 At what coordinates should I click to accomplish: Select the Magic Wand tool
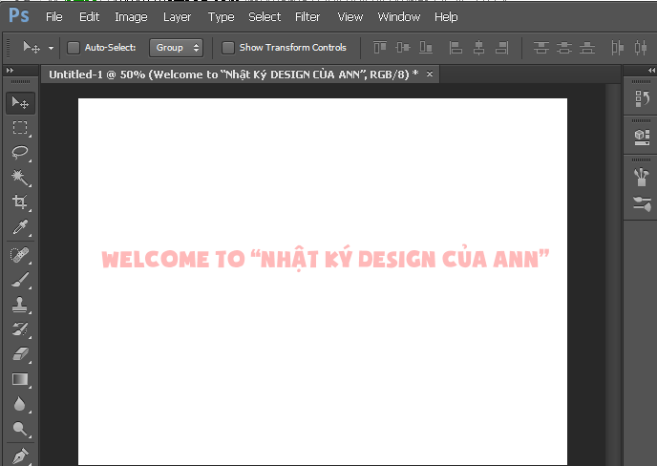pyautogui.click(x=20, y=178)
